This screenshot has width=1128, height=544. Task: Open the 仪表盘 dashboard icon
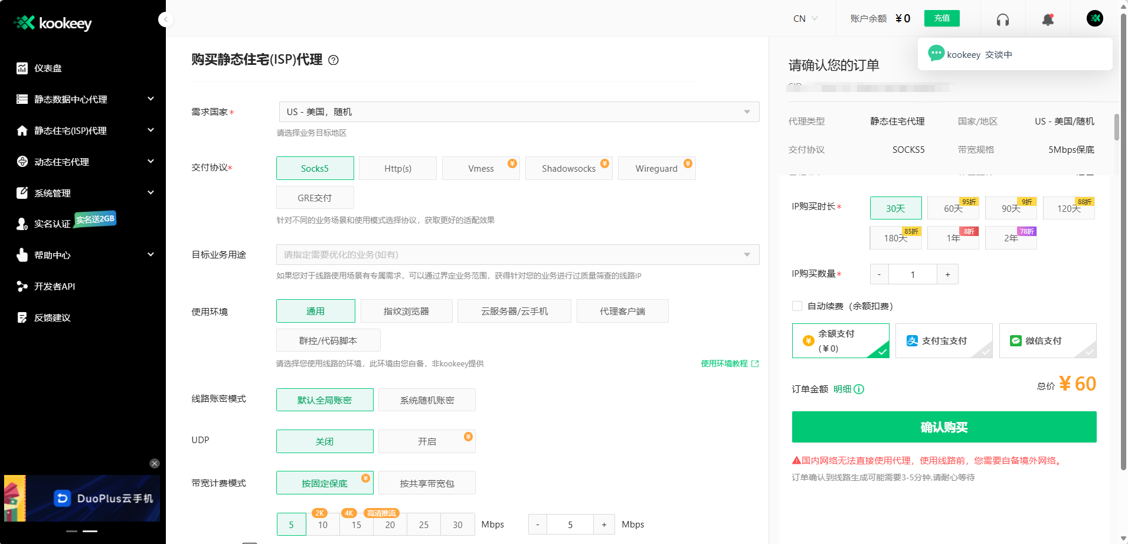(x=22, y=68)
